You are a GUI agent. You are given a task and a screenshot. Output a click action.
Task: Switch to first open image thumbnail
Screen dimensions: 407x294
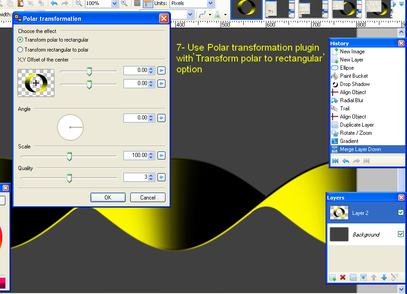[x=246, y=8]
